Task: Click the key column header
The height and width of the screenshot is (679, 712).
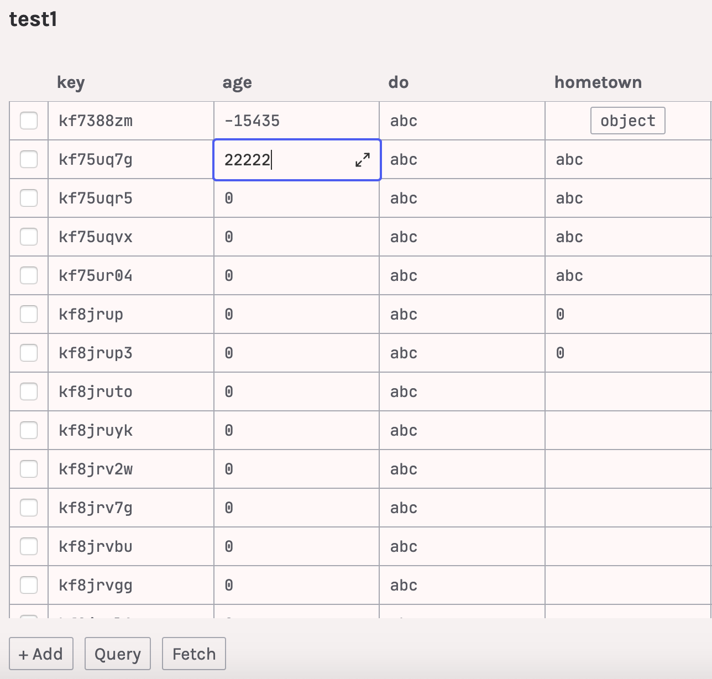Action: [71, 82]
